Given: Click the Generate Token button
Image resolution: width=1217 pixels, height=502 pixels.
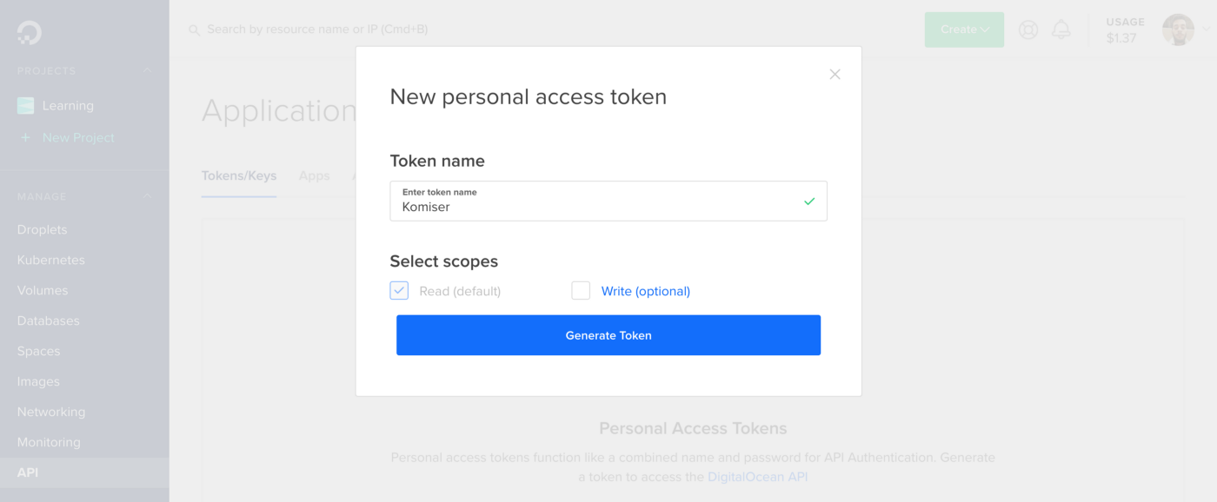Looking at the screenshot, I should pos(608,335).
